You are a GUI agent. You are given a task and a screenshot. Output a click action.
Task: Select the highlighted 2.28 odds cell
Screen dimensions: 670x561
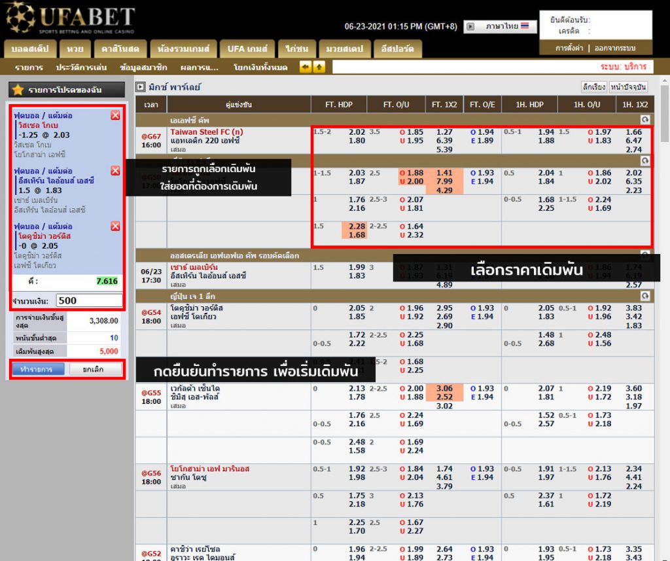pos(357,226)
